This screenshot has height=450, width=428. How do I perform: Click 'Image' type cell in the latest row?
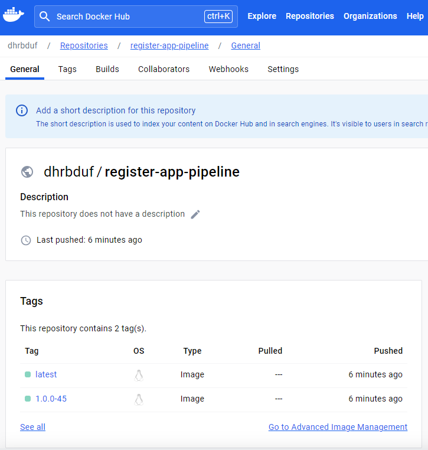(x=192, y=374)
